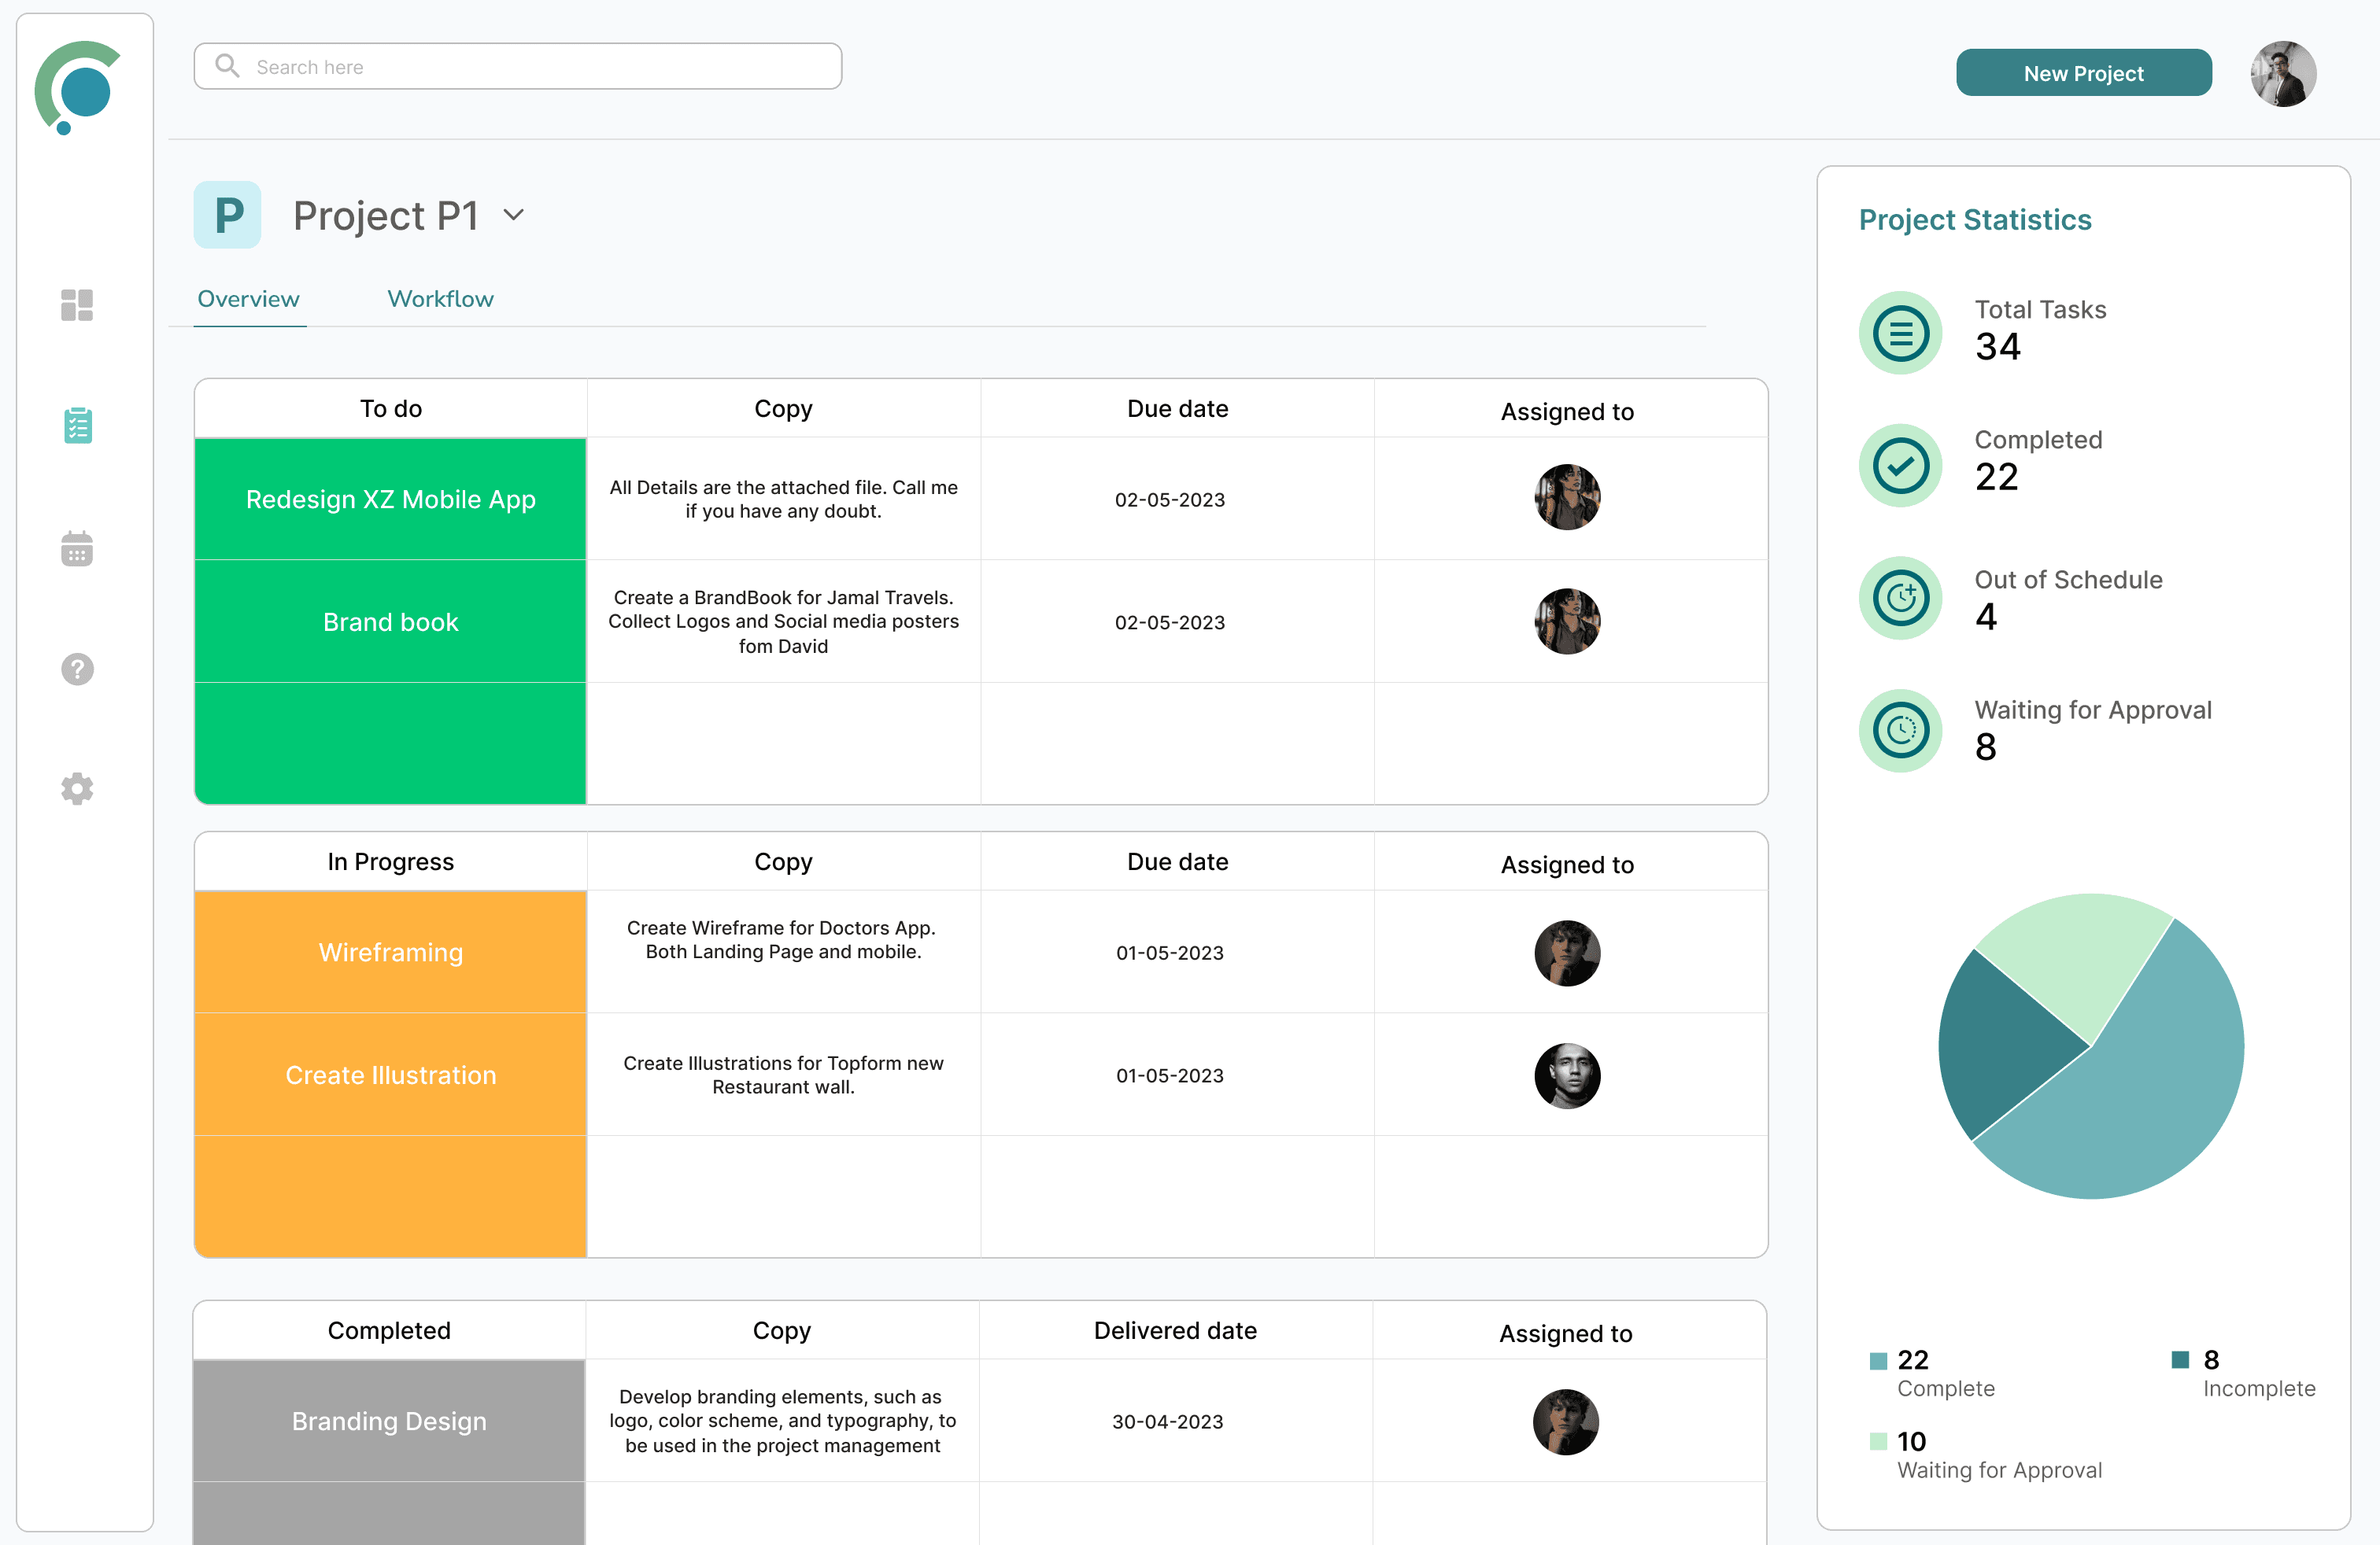Viewport: 2380px width, 1545px height.
Task: Click inside the Search here field
Action: tap(500, 66)
